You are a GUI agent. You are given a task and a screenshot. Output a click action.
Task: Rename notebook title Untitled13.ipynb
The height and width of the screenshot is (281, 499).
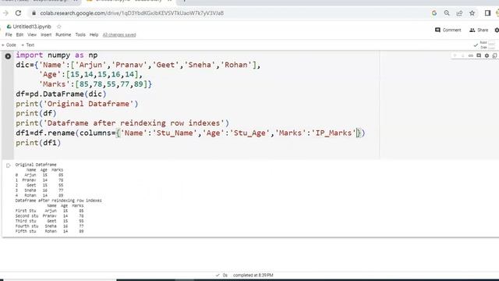[x=32, y=27]
